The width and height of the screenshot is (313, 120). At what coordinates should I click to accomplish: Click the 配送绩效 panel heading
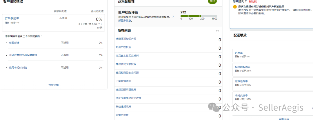click(x=240, y=35)
